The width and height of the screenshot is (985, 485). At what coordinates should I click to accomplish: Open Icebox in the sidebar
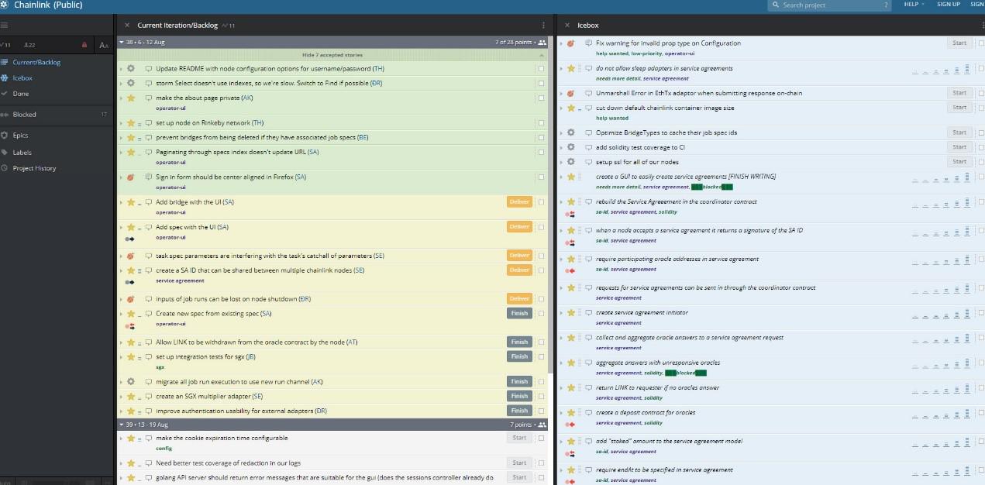[22, 78]
